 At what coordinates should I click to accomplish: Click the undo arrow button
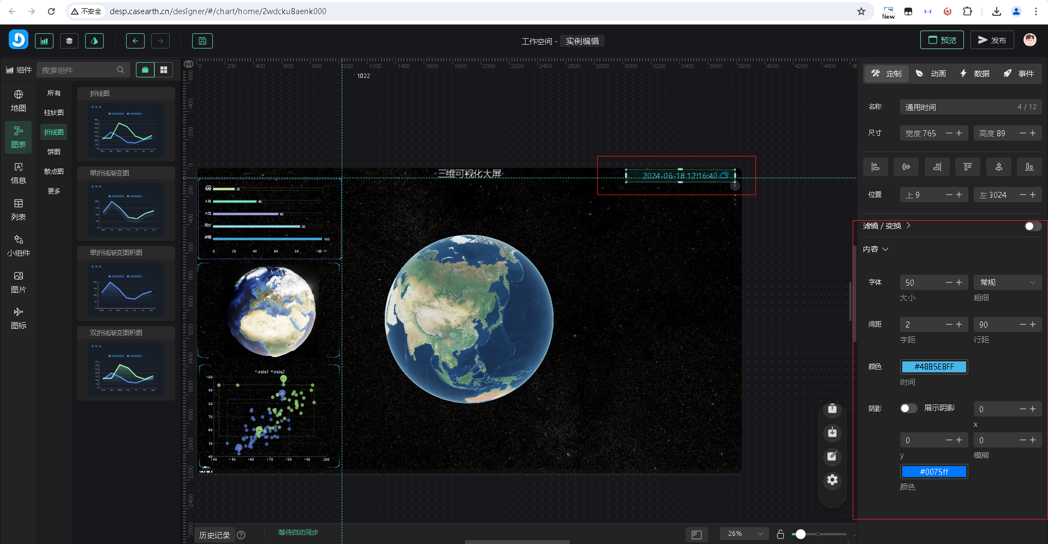[135, 41]
